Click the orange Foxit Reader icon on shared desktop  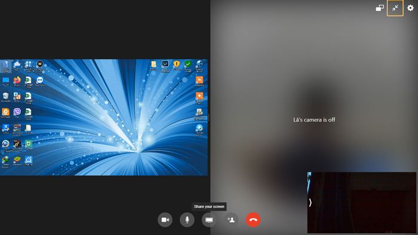[5, 112]
